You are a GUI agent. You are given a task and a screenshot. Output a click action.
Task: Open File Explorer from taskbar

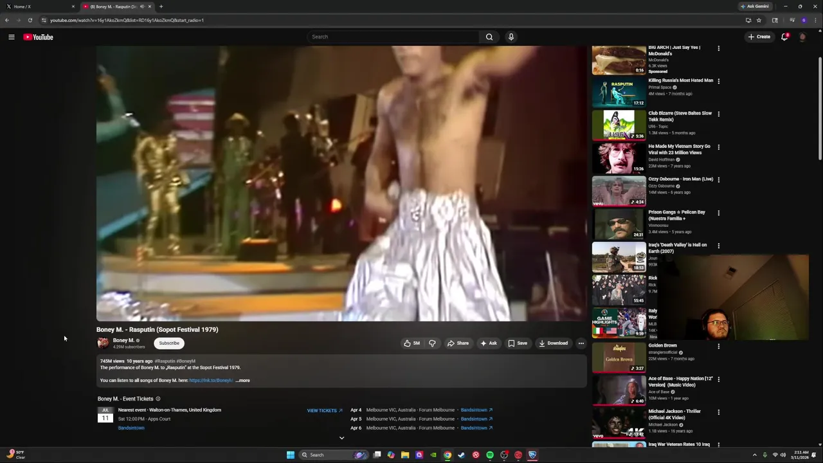pos(405,455)
